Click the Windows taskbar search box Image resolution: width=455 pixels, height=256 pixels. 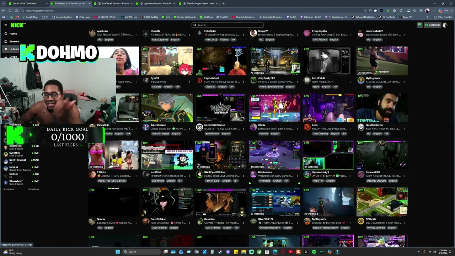pyautogui.click(x=141, y=252)
